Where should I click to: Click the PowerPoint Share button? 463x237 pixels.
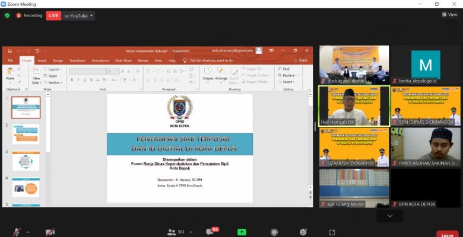point(300,60)
